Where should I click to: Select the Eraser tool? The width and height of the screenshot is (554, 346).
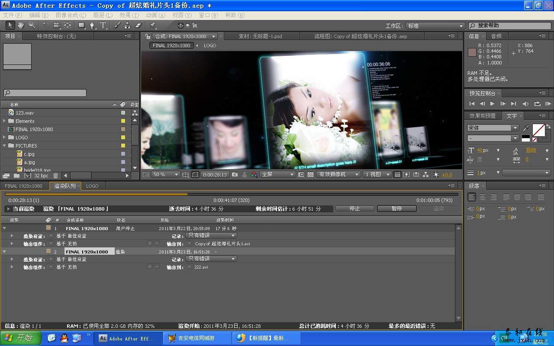tap(138, 26)
